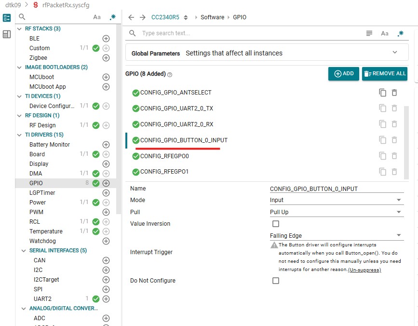The image size is (418, 326).
Task: Delete CONFIG_GPIO_ANTSELECT using trash icon
Action: tap(394, 93)
